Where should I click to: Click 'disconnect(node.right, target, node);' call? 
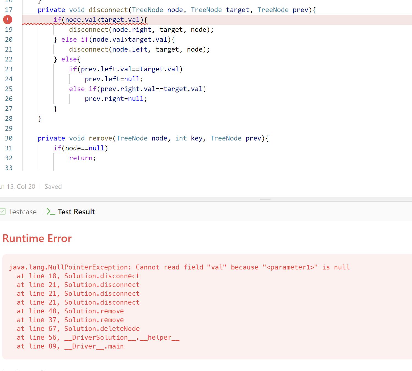pyautogui.click(x=141, y=30)
